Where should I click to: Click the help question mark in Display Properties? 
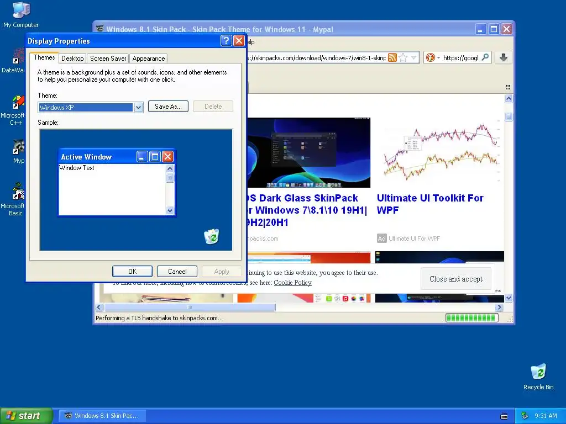click(x=226, y=41)
